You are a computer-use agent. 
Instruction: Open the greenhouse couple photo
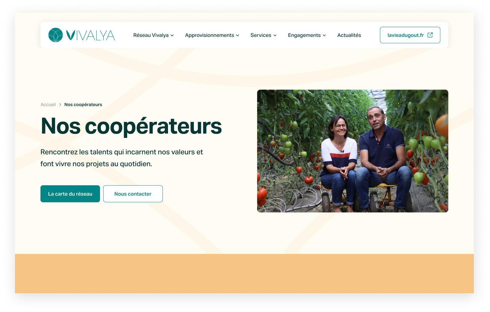point(353,151)
